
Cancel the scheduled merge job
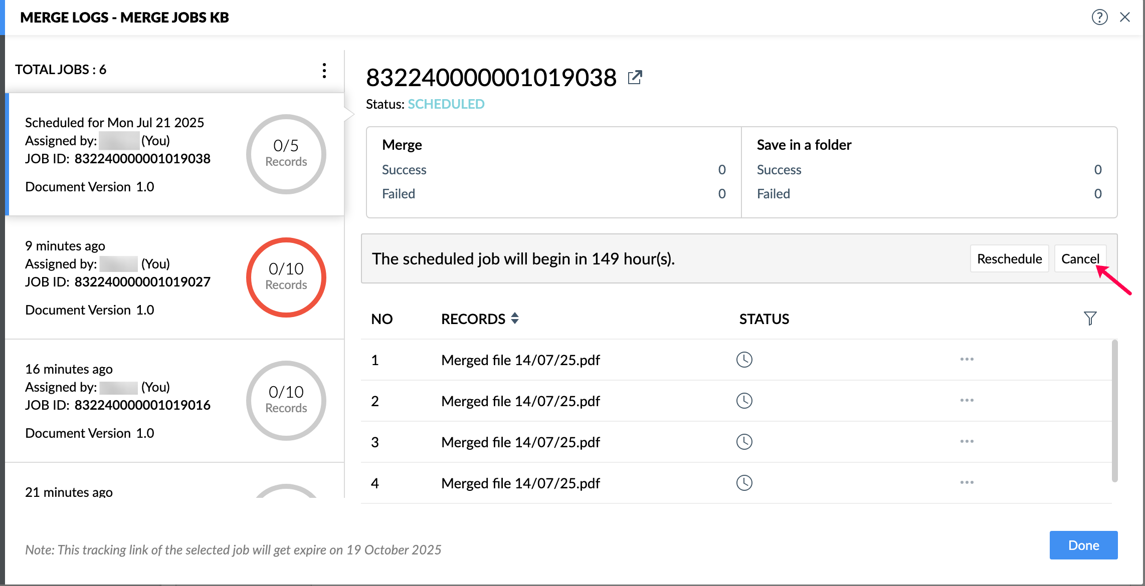click(1079, 259)
